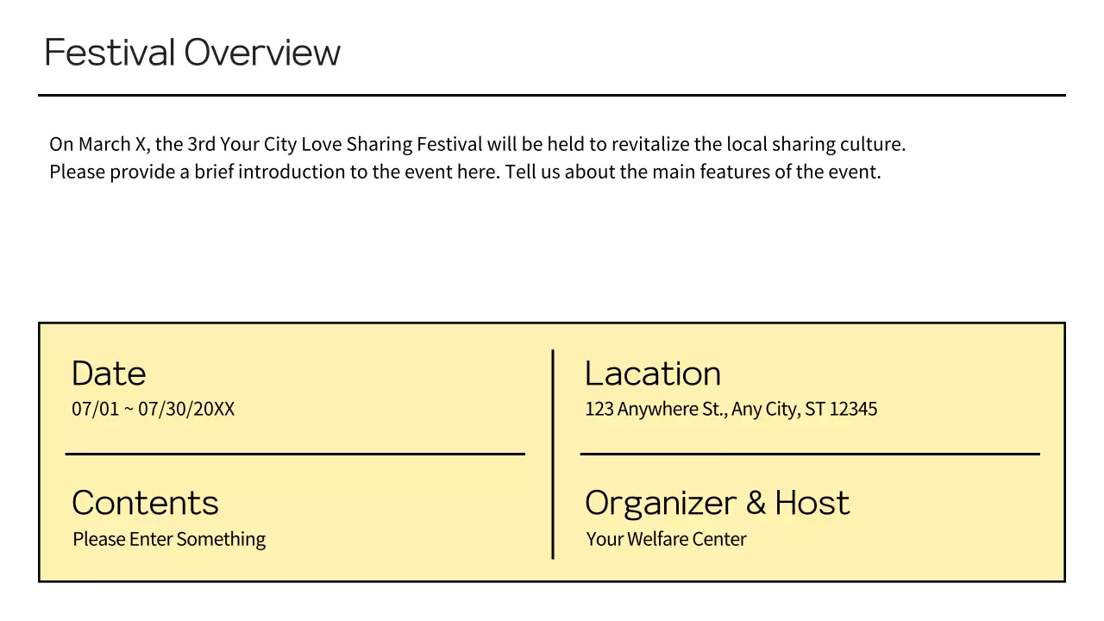Screen dimensions: 1104x621
Task: Select the empty area above the yellow panel
Action: click(x=552, y=259)
